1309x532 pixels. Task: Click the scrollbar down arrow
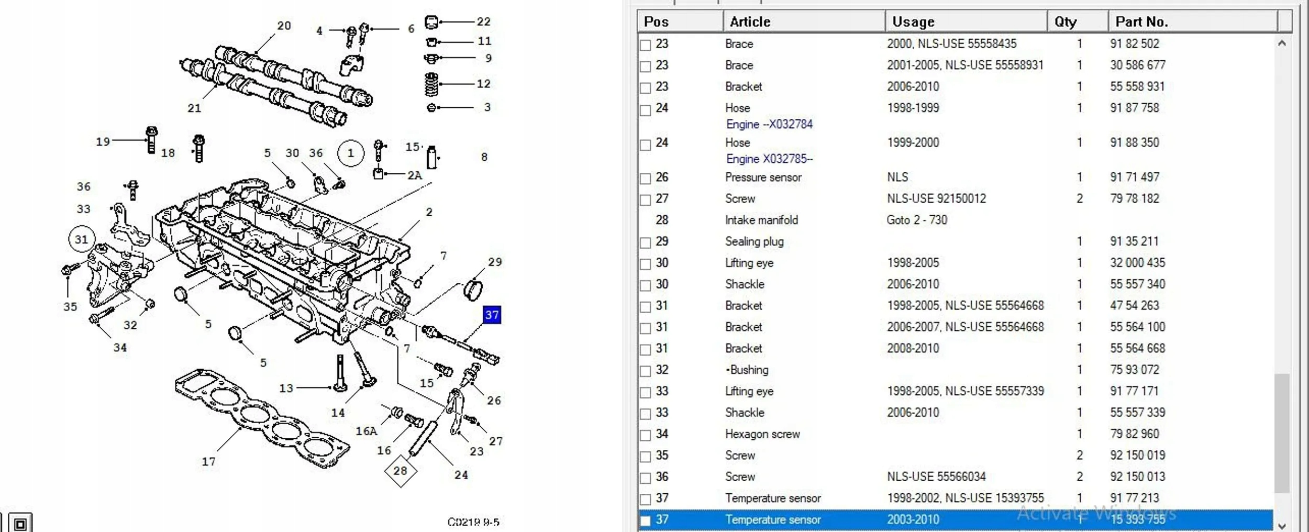point(1282,526)
